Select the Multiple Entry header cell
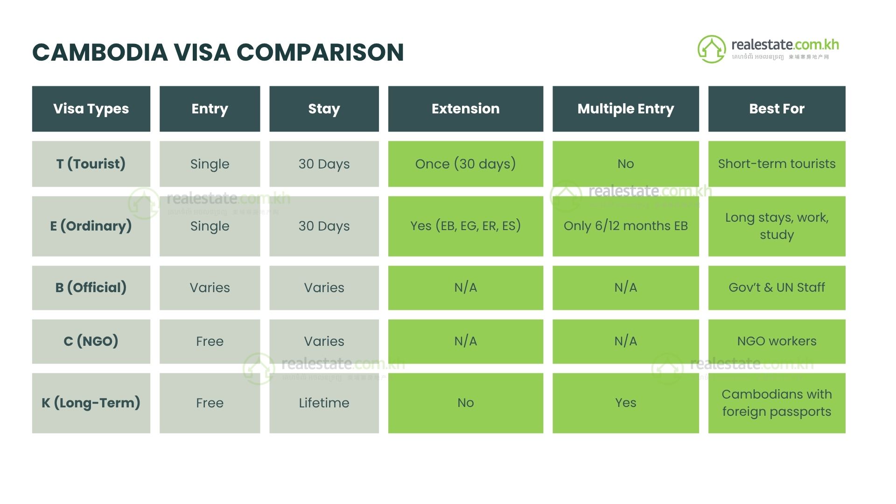This screenshot has height=504, width=896. click(626, 109)
